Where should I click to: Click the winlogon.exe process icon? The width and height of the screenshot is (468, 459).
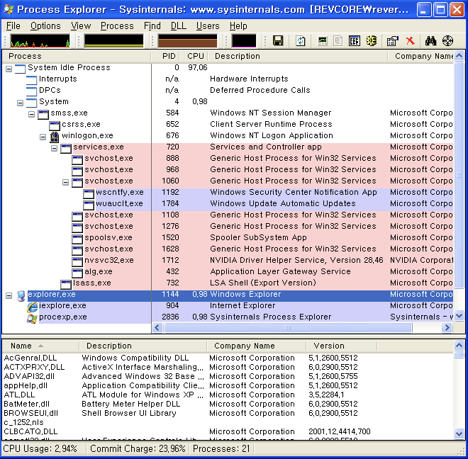pyautogui.click(x=55, y=137)
